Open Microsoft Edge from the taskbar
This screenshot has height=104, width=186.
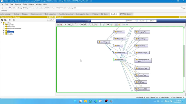point(96,101)
